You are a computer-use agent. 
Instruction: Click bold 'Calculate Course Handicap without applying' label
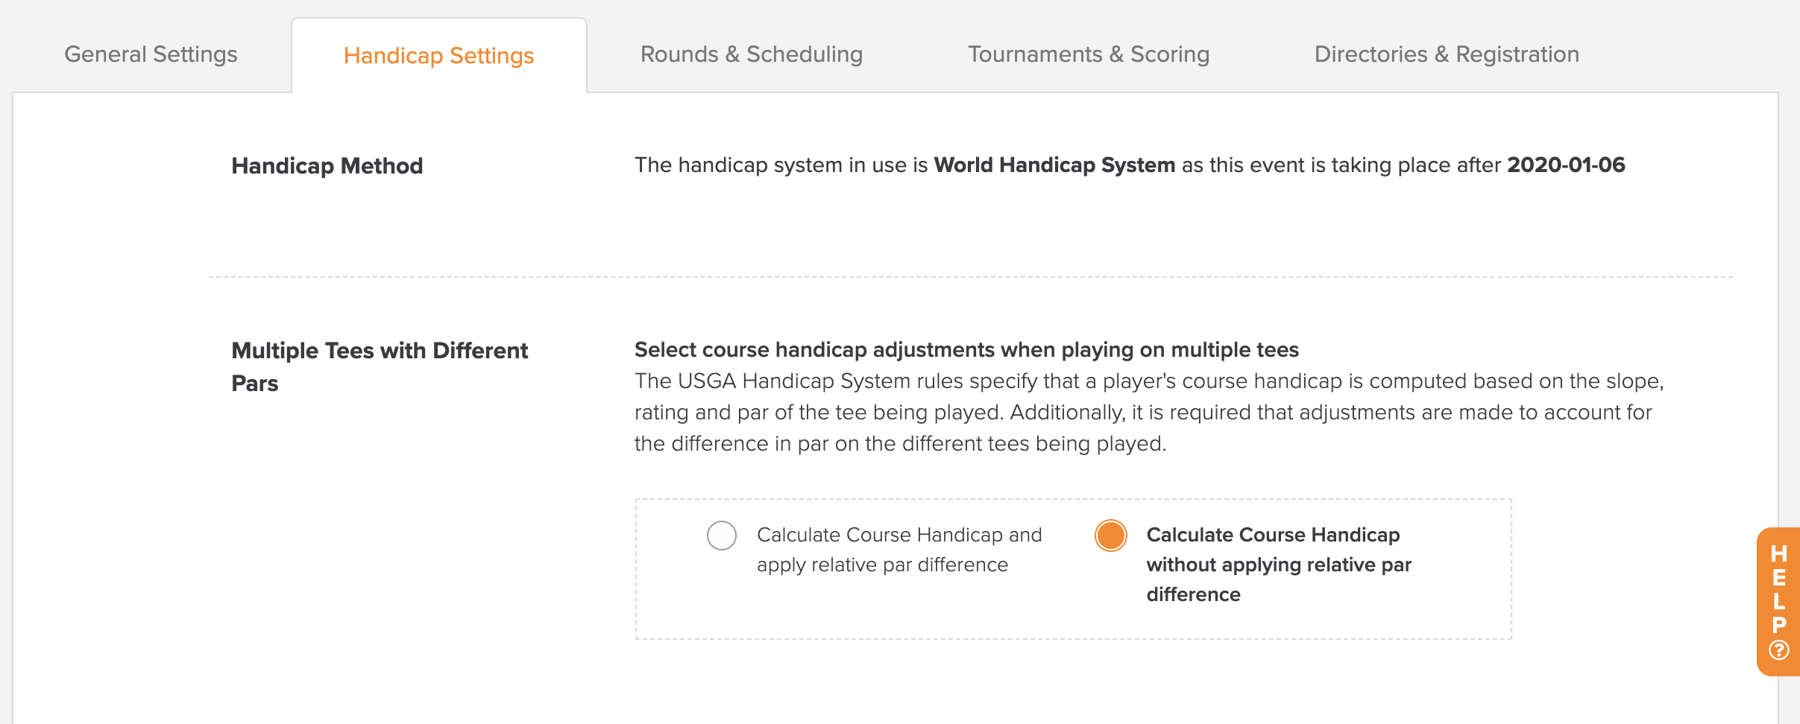[1279, 565]
